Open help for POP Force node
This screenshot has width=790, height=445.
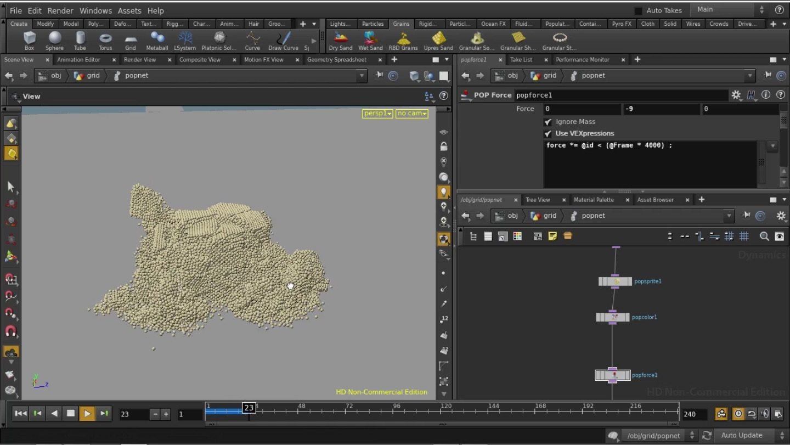pyautogui.click(x=780, y=95)
